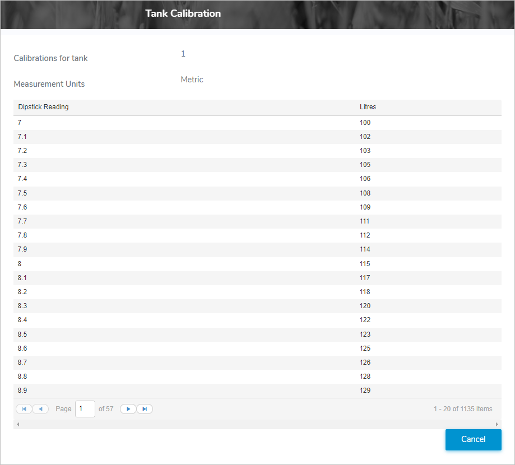Click the left arrow of horizontal scrollbar

tap(17, 425)
